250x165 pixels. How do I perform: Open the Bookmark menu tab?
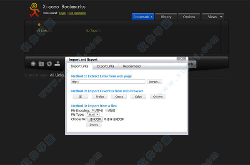click(142, 17)
